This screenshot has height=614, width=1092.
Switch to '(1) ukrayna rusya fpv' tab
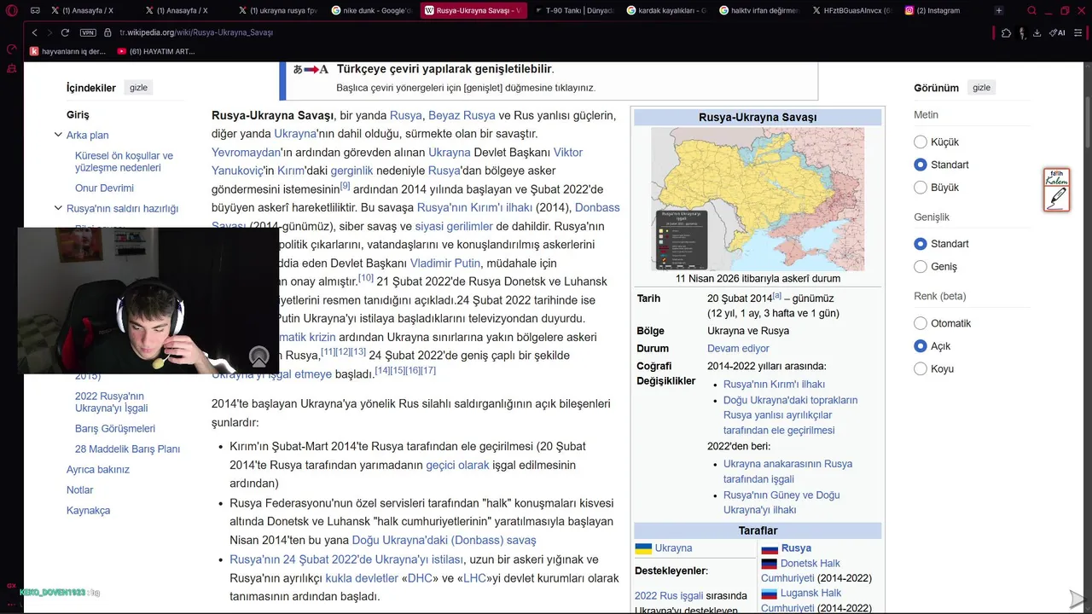(277, 10)
